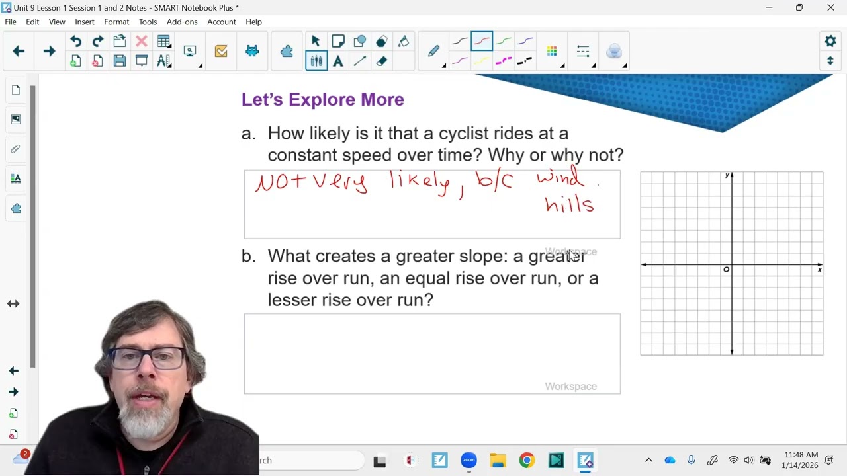This screenshot has width=847, height=476.
Task: Open the Properties sidebar tab
Action: coord(16,178)
